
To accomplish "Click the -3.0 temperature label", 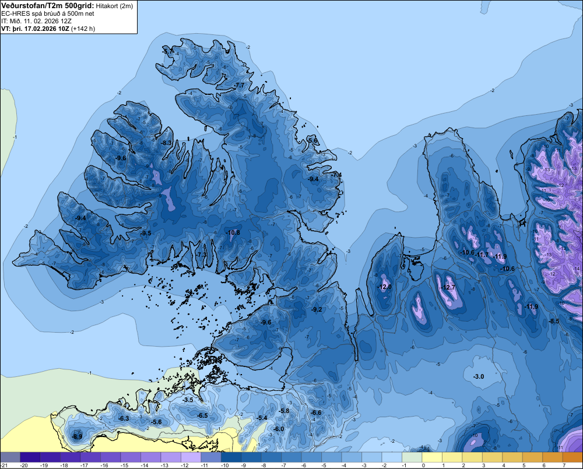I will pyautogui.click(x=479, y=376).
